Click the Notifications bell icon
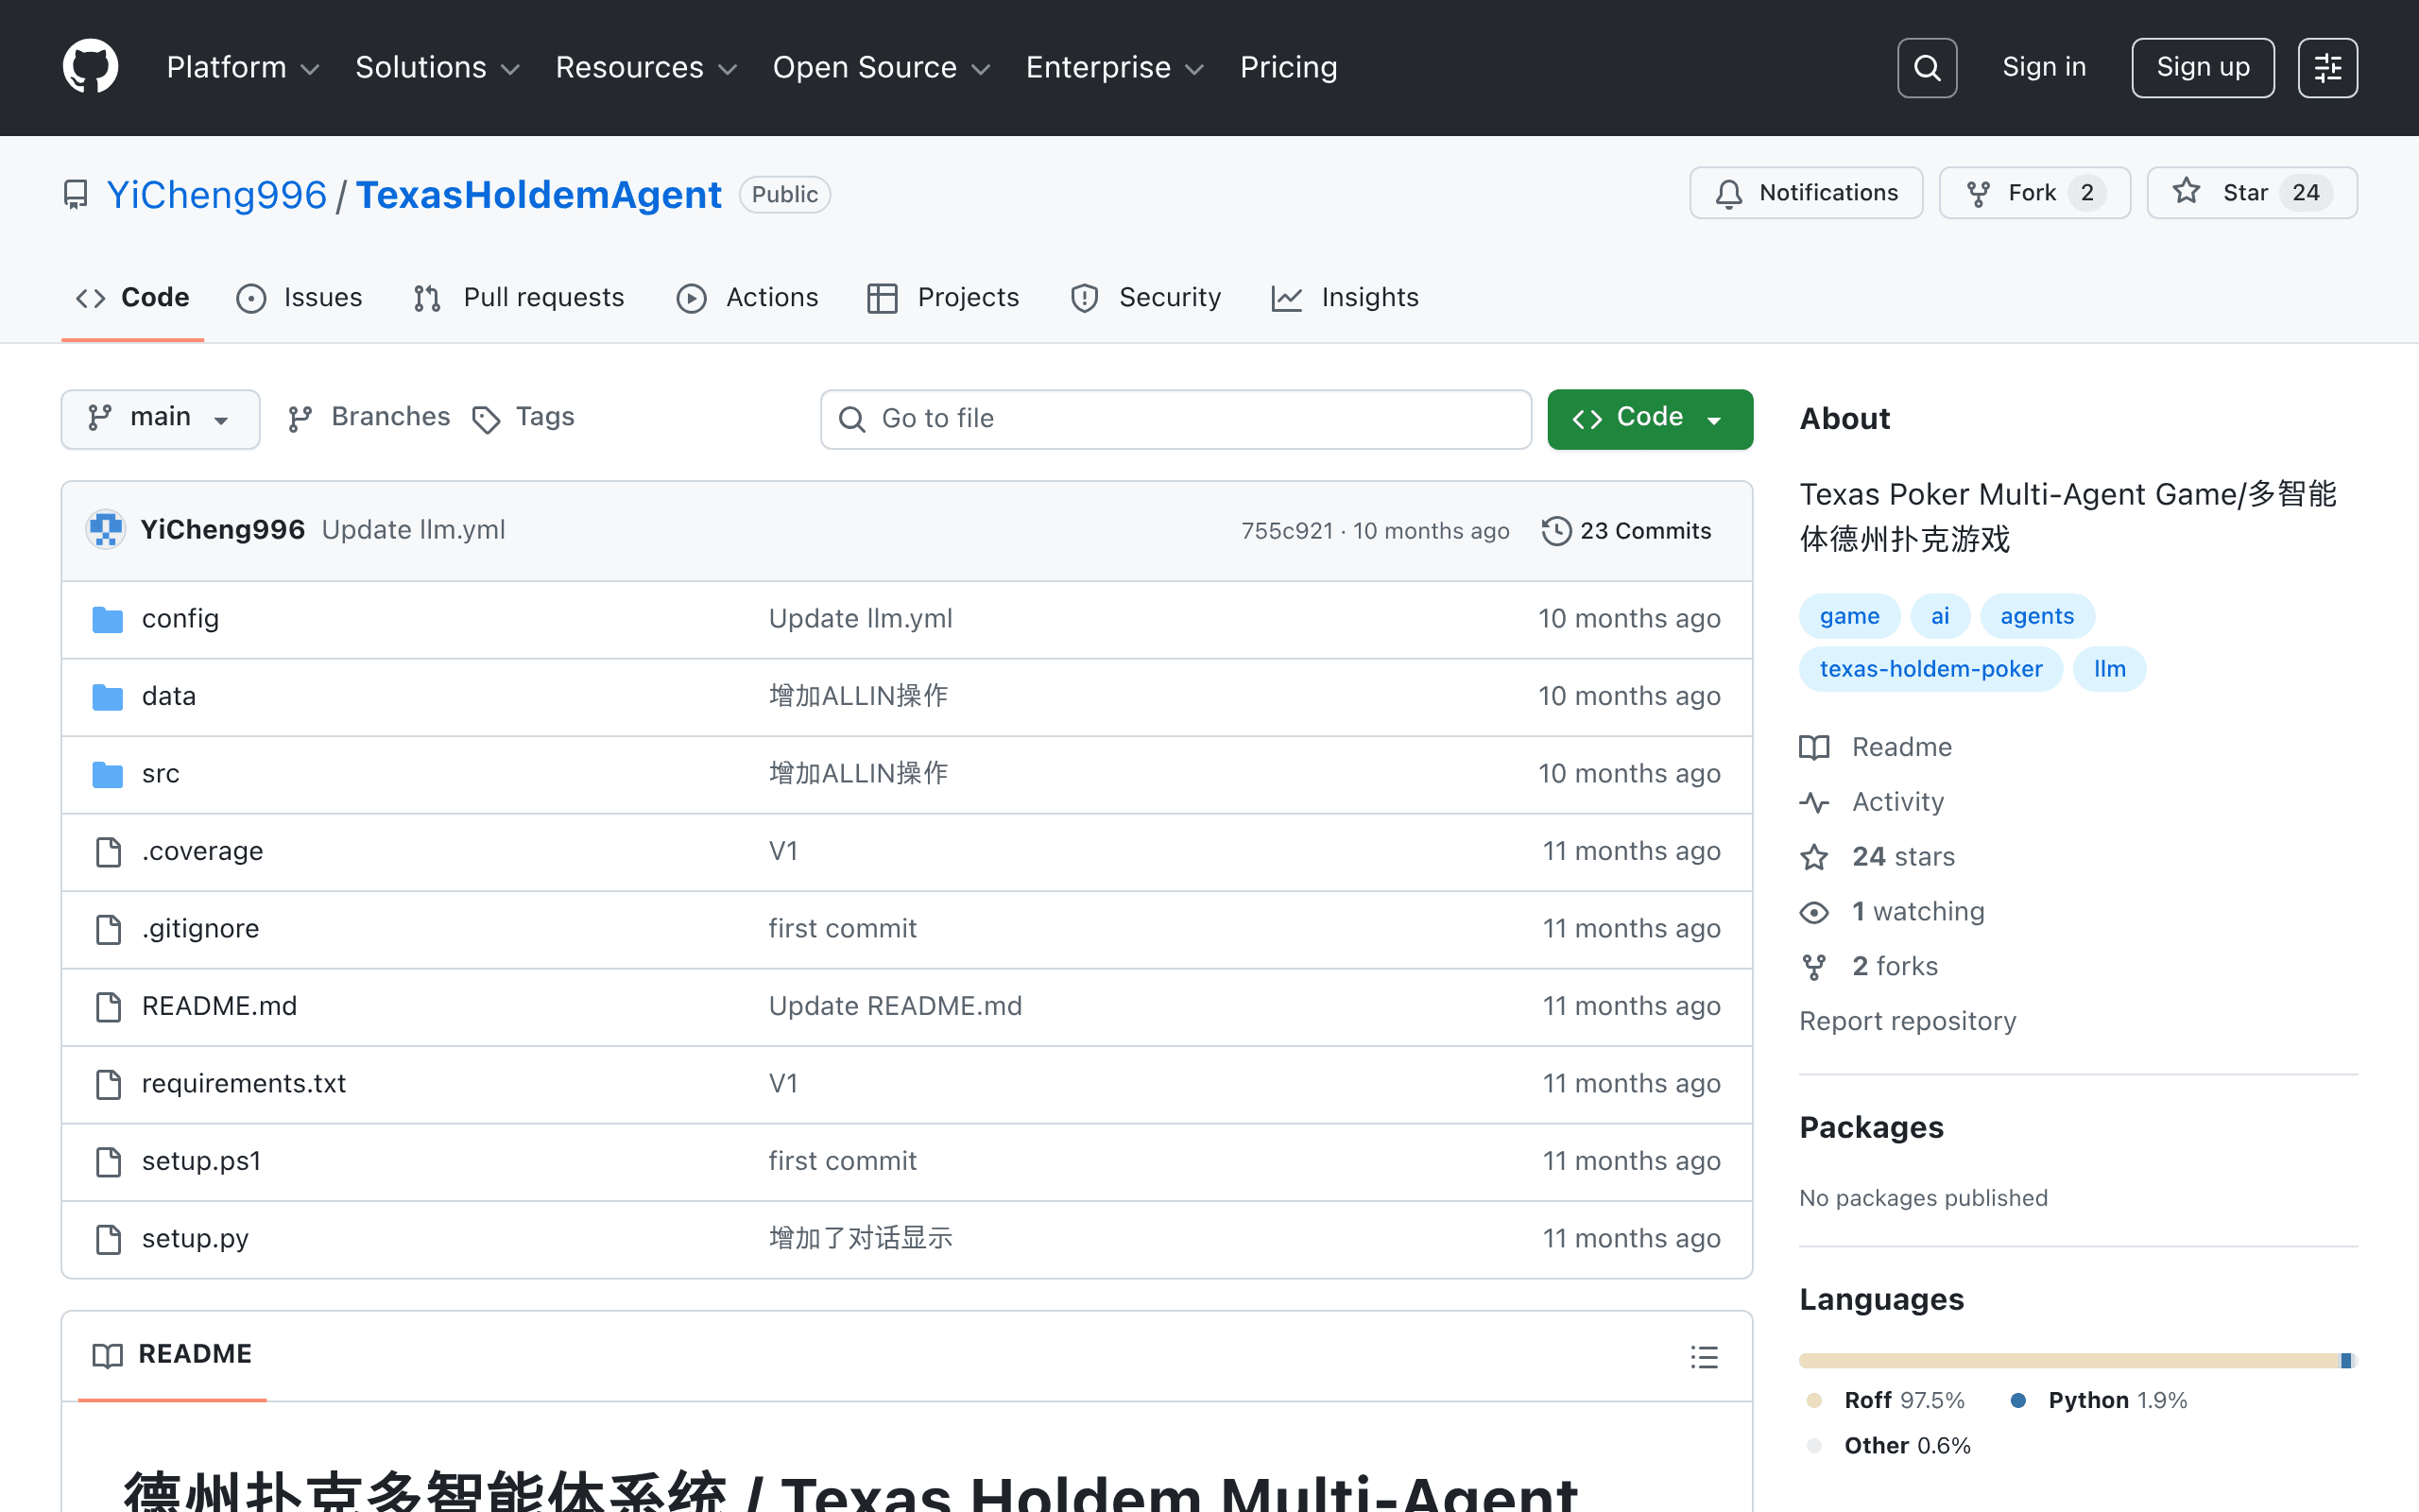This screenshot has height=1512, width=2419. 1728,193
